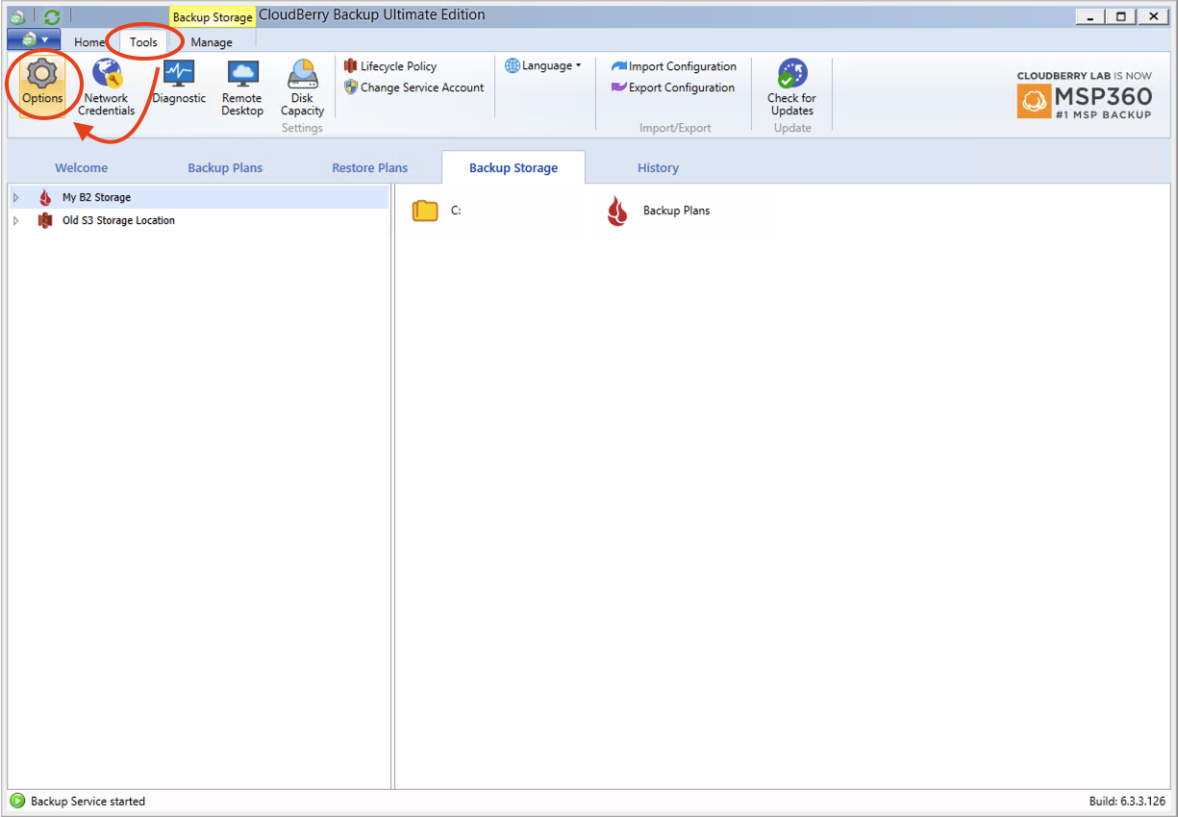Click the Build: 6.3.3.126 text
This screenshot has height=817, width=1178.
click(1129, 801)
